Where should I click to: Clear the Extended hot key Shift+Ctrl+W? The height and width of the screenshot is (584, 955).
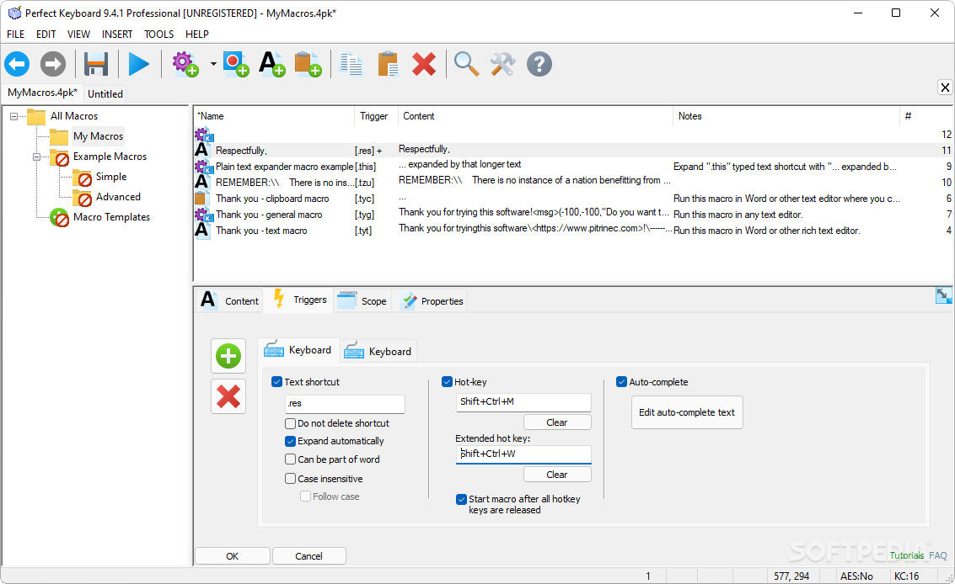tap(556, 475)
